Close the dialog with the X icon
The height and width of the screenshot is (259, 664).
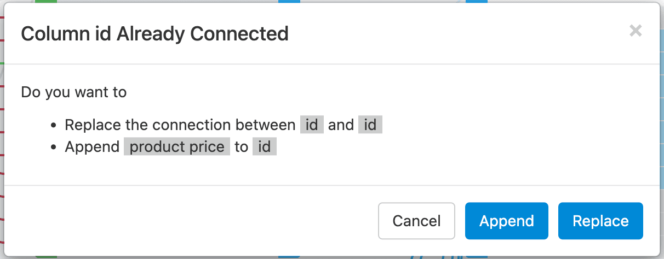[636, 31]
